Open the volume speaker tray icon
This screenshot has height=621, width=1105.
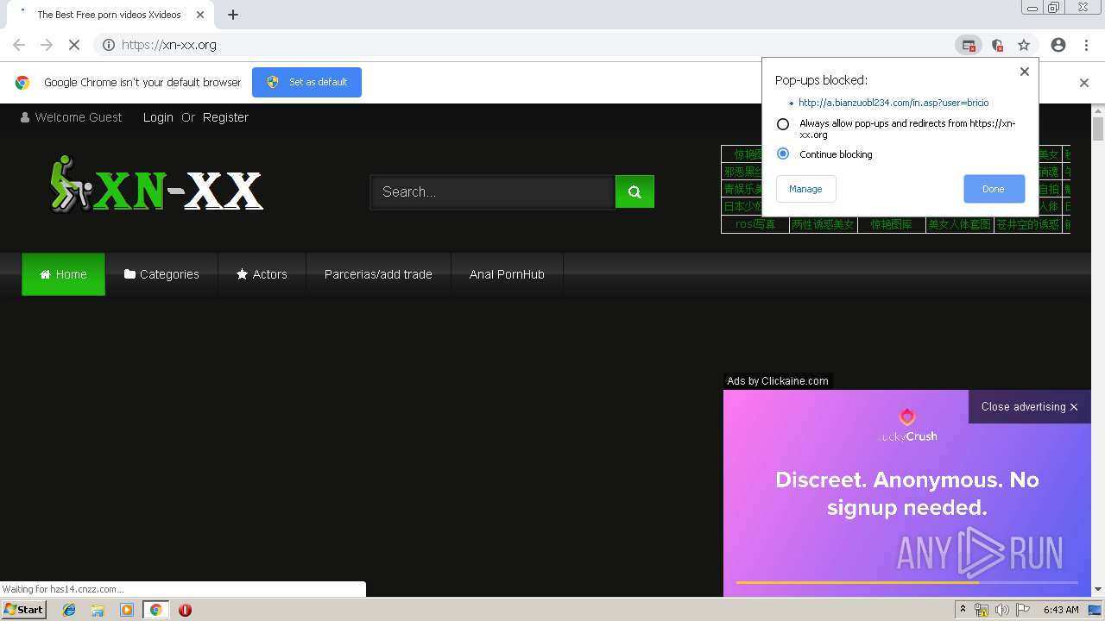point(1001,610)
